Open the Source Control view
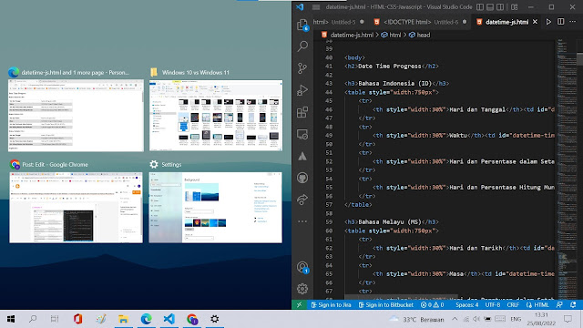Viewport: 583px width, 328px height. (x=302, y=68)
